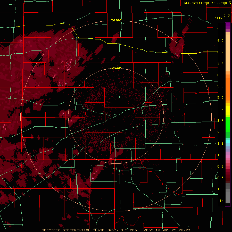
Task: Click the 8.2 scale value
Action: tap(220, 52)
